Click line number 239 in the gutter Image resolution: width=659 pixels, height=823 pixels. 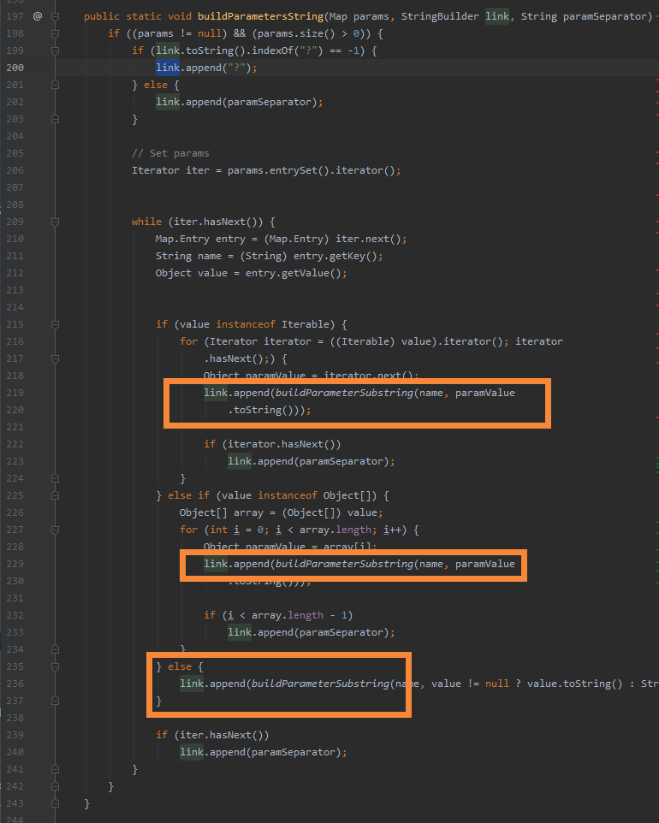pos(15,735)
